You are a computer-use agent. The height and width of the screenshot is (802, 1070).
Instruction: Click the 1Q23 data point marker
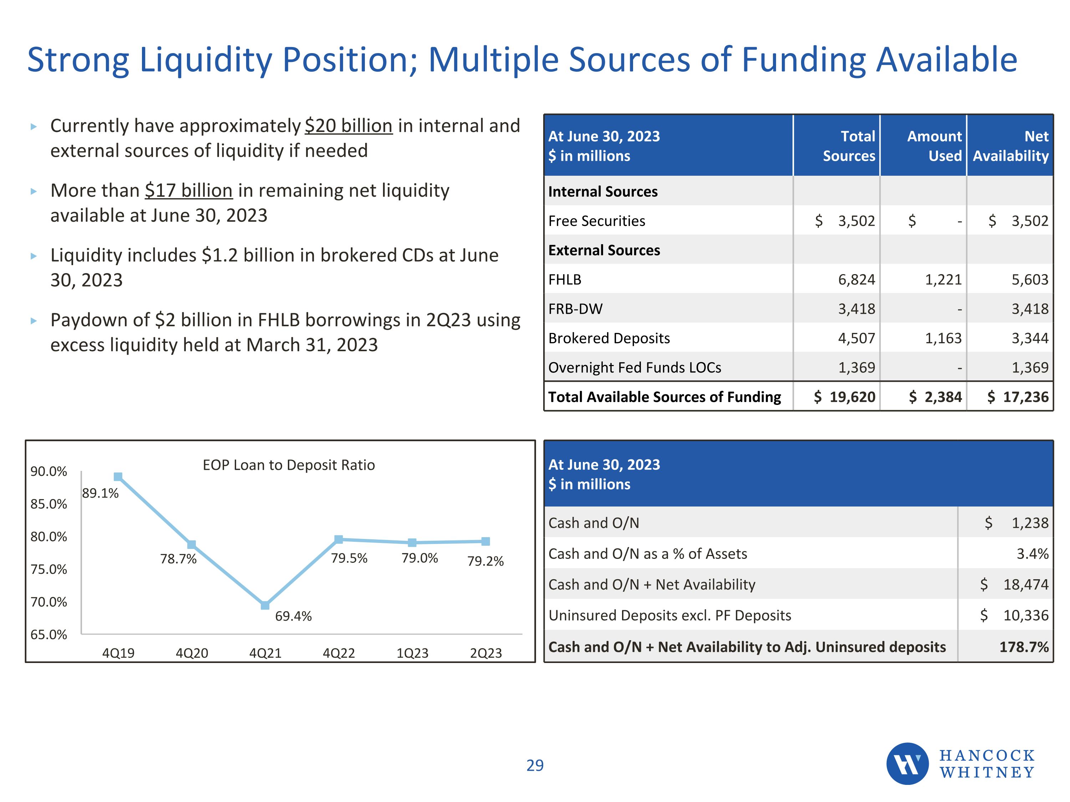pyautogui.click(x=412, y=543)
